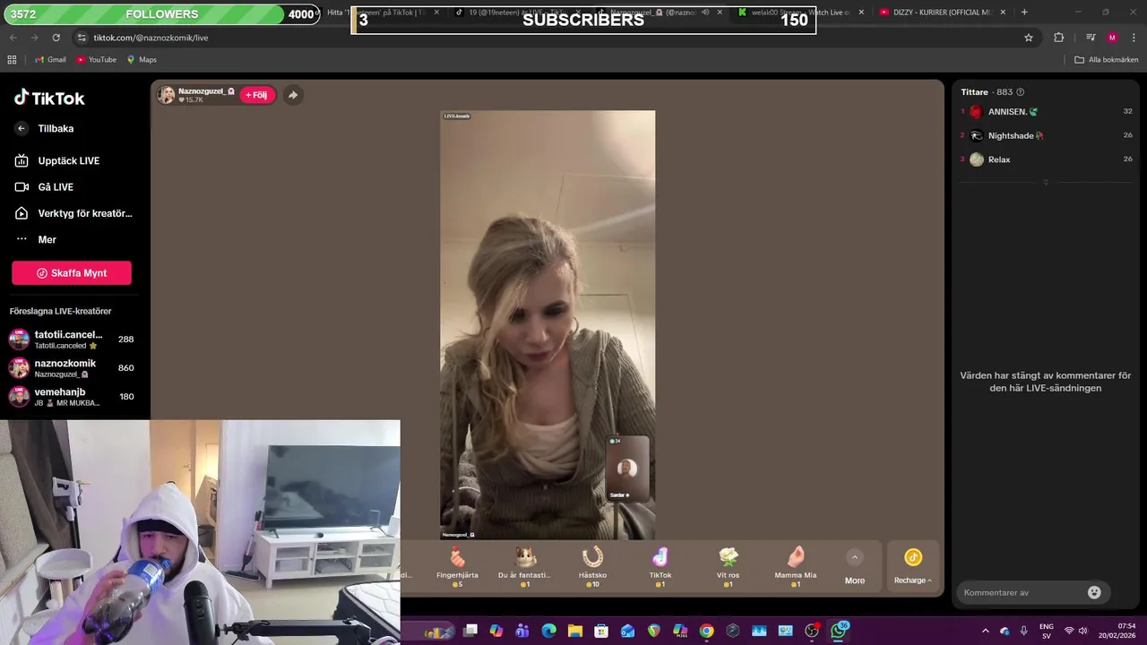1147x645 pixels.
Task: Click the share arrow beside Följ
Action: pyautogui.click(x=293, y=95)
